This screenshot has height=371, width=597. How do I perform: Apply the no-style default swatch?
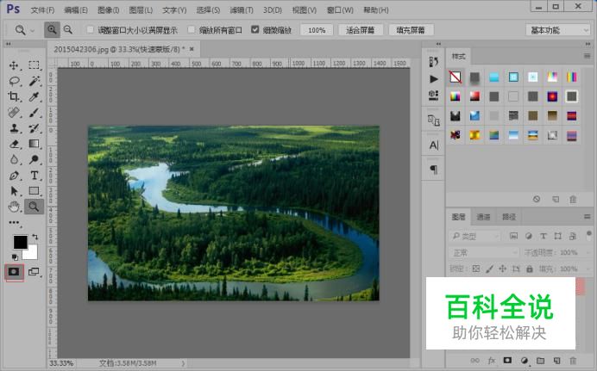[456, 77]
